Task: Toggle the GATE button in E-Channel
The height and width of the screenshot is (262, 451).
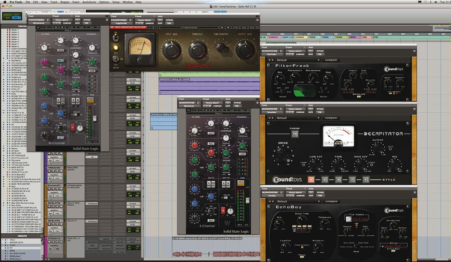Action: (242, 154)
